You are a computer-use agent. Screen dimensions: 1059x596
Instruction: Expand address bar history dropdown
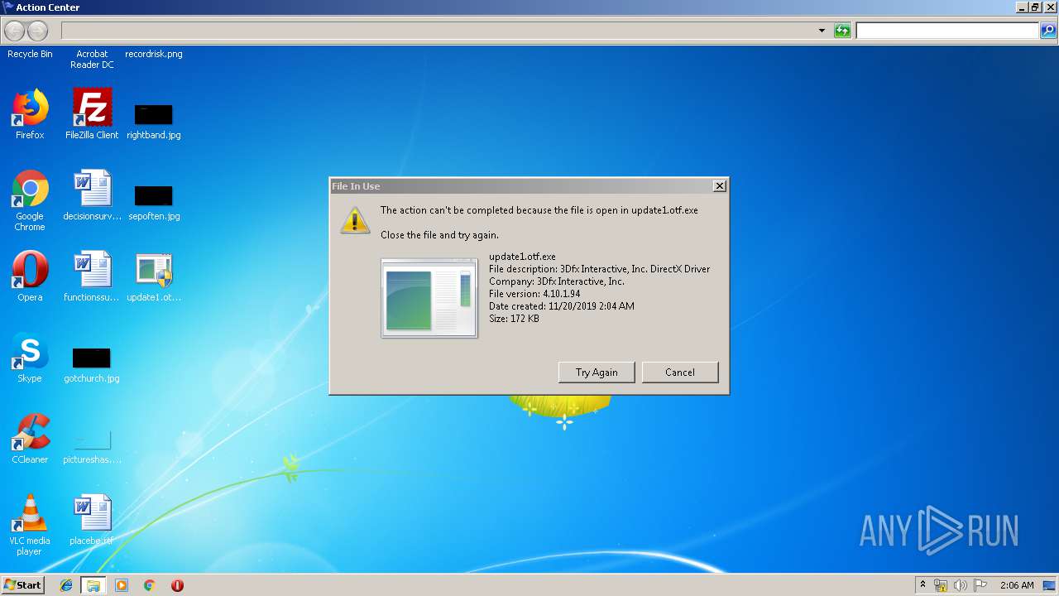[822, 31]
